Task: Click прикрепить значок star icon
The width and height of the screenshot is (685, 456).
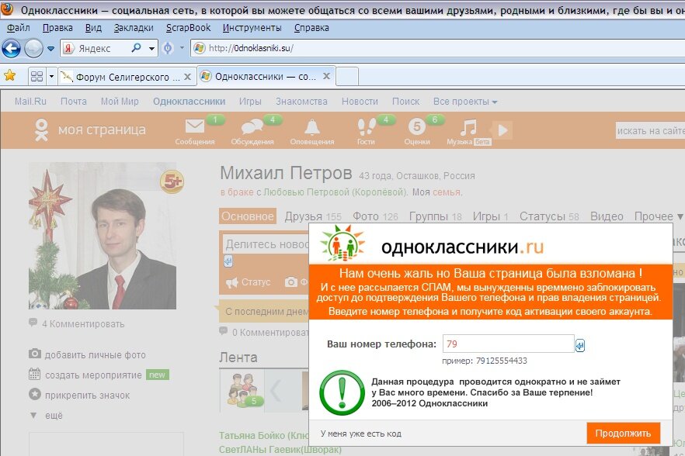Action: pyautogui.click(x=35, y=394)
